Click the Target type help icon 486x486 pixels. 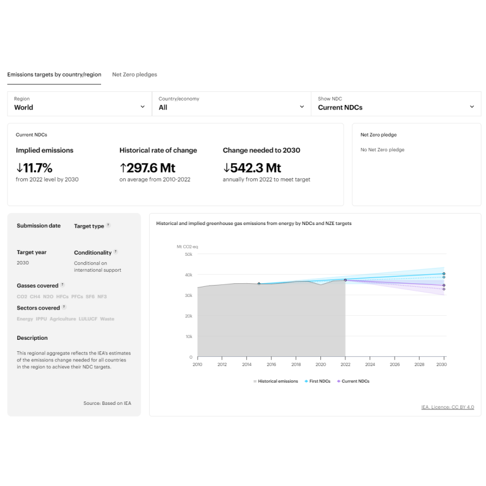[109, 226]
